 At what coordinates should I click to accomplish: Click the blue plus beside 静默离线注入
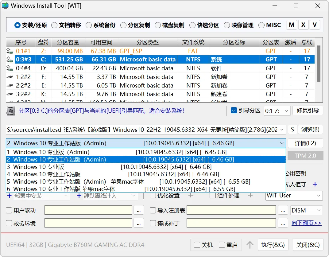click(x=79, y=196)
